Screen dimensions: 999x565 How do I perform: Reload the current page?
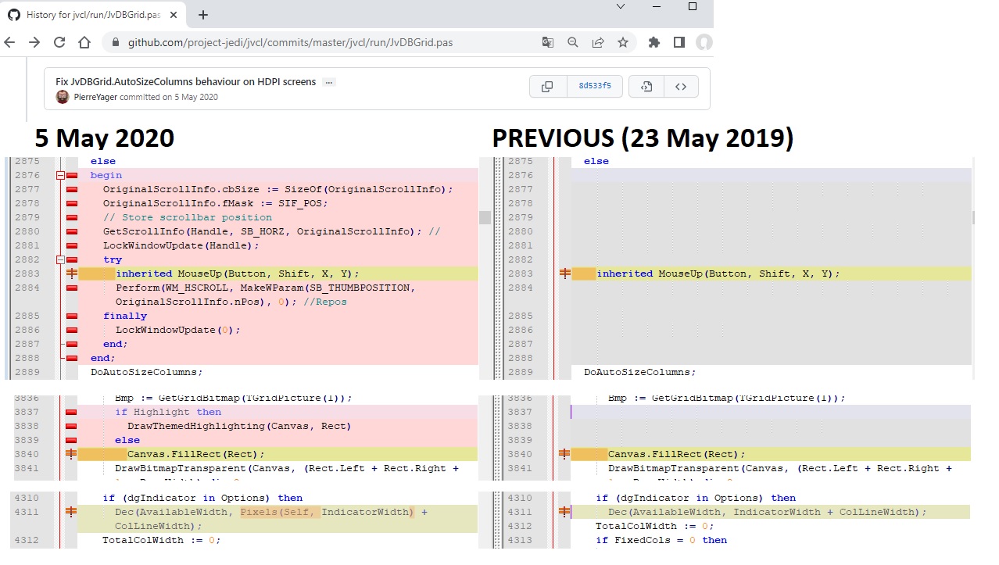[x=59, y=43]
